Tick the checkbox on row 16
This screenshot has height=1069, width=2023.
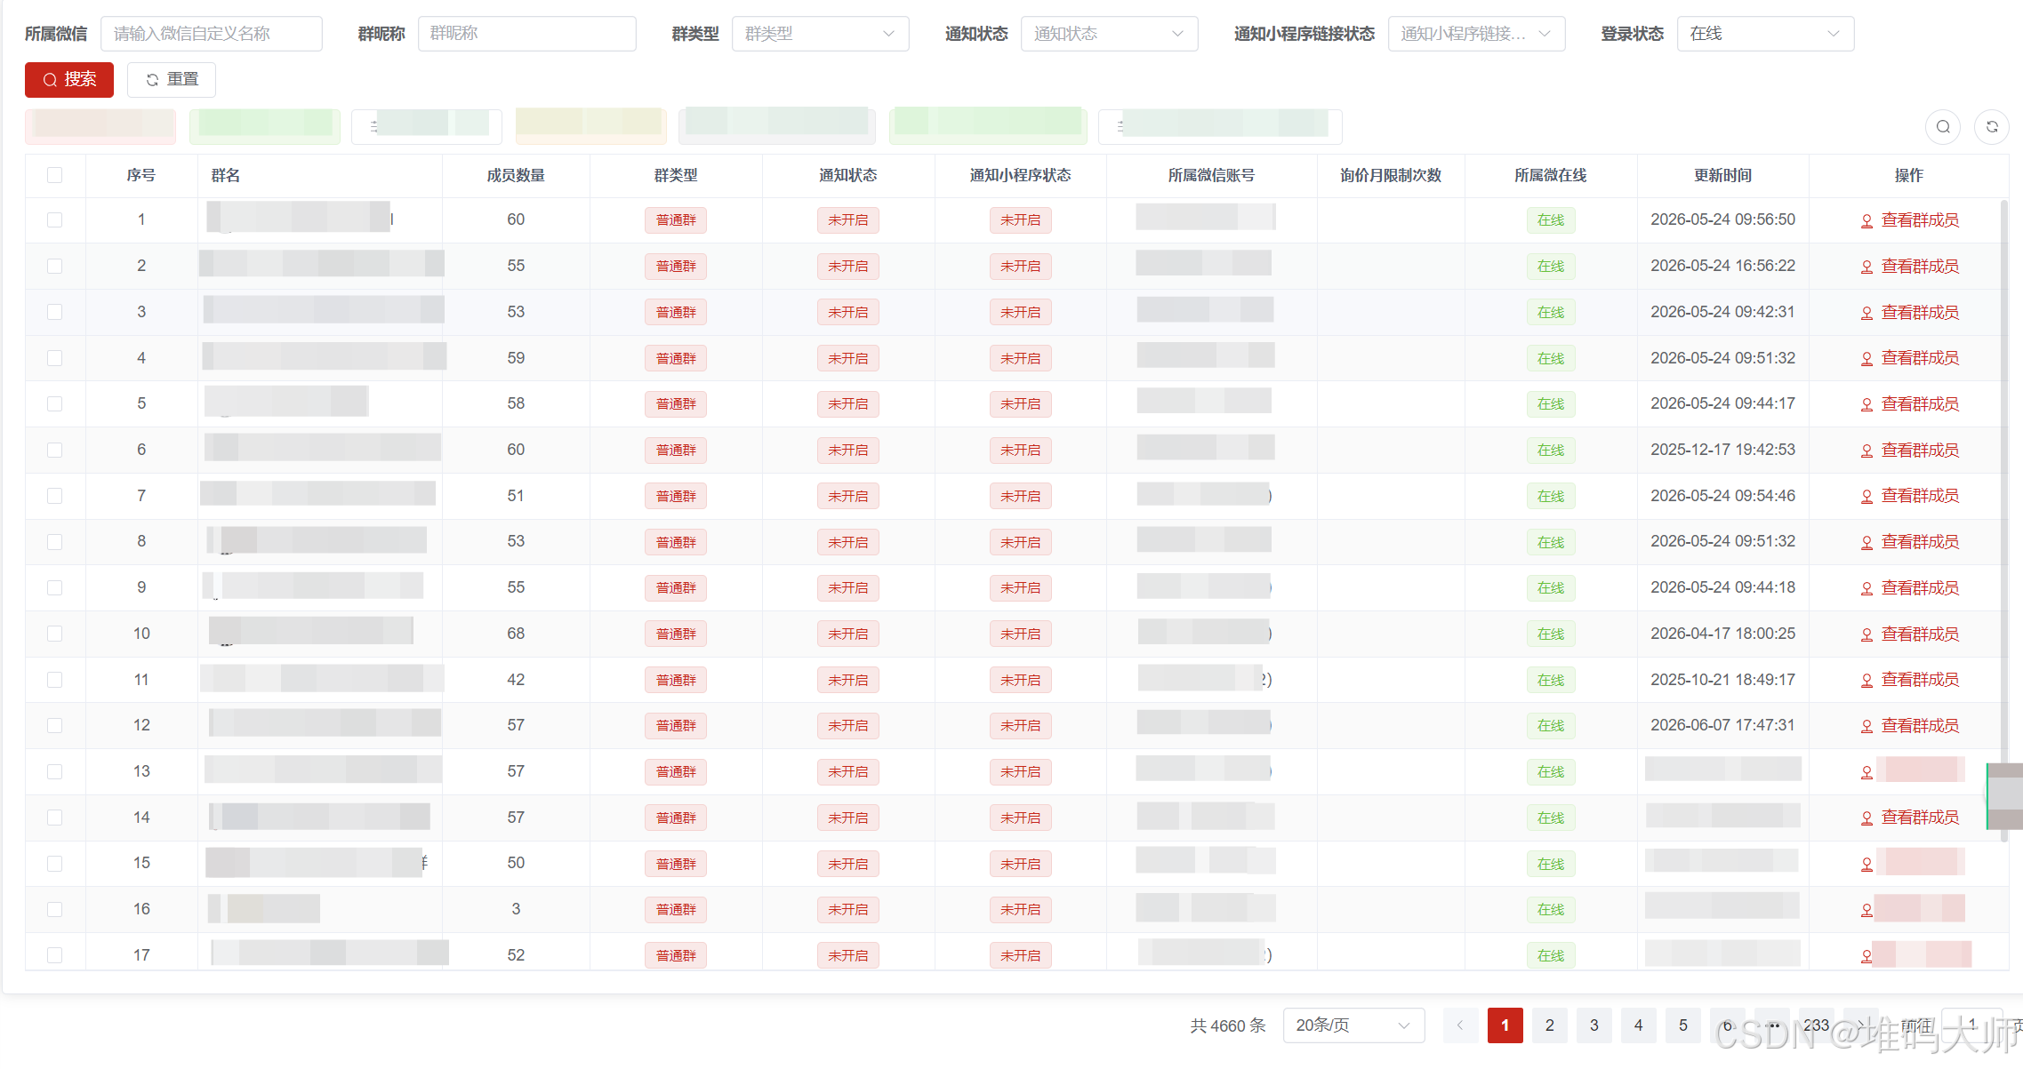tap(55, 909)
